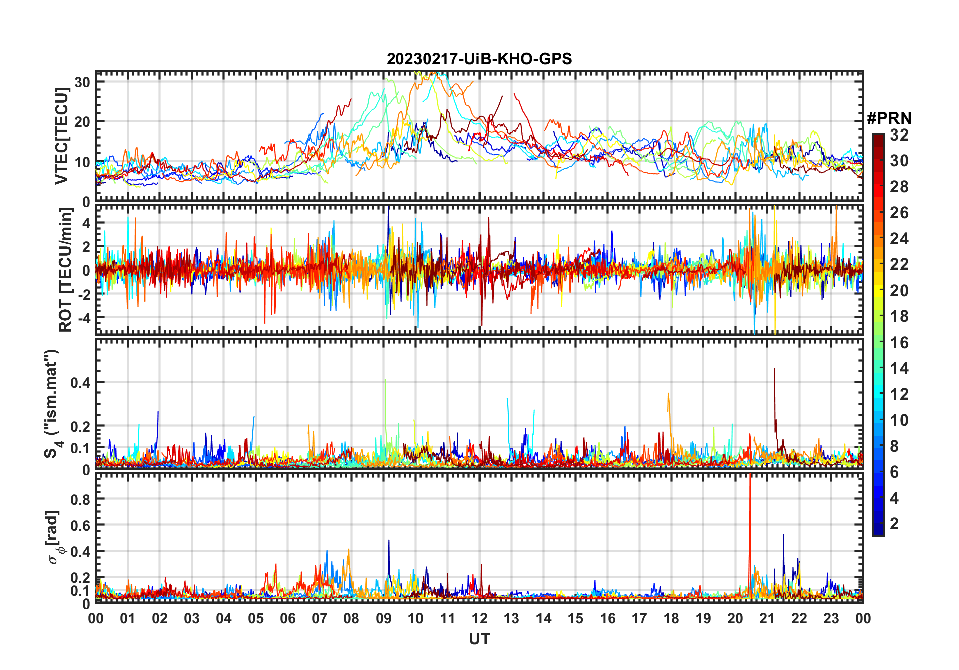Select the 14 tick label on the colorbar
Image resolution: width=959 pixels, height=670 pixels.
(899, 368)
